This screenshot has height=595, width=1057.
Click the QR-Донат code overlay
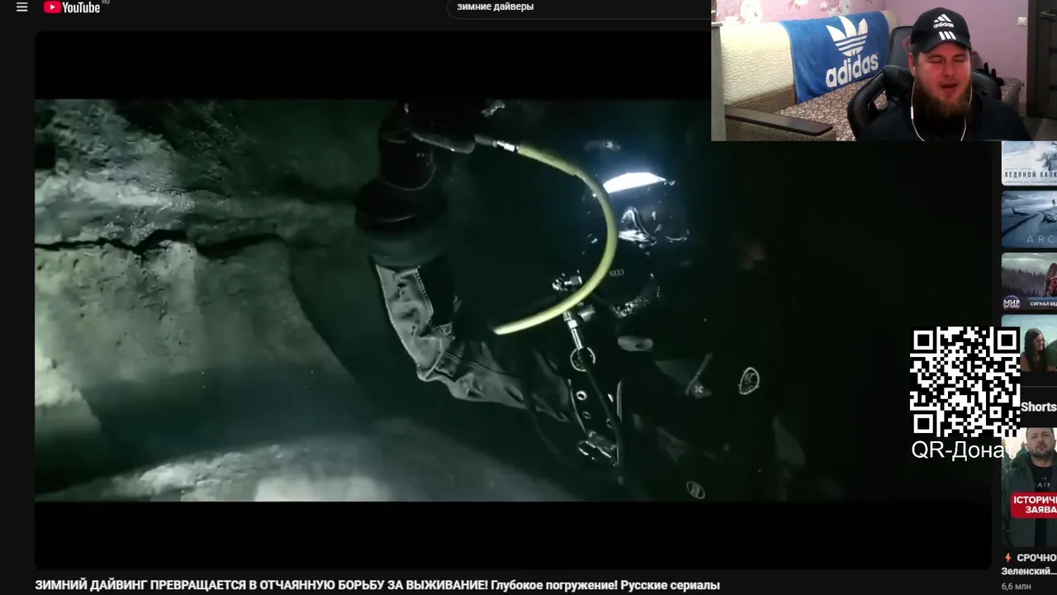click(965, 382)
